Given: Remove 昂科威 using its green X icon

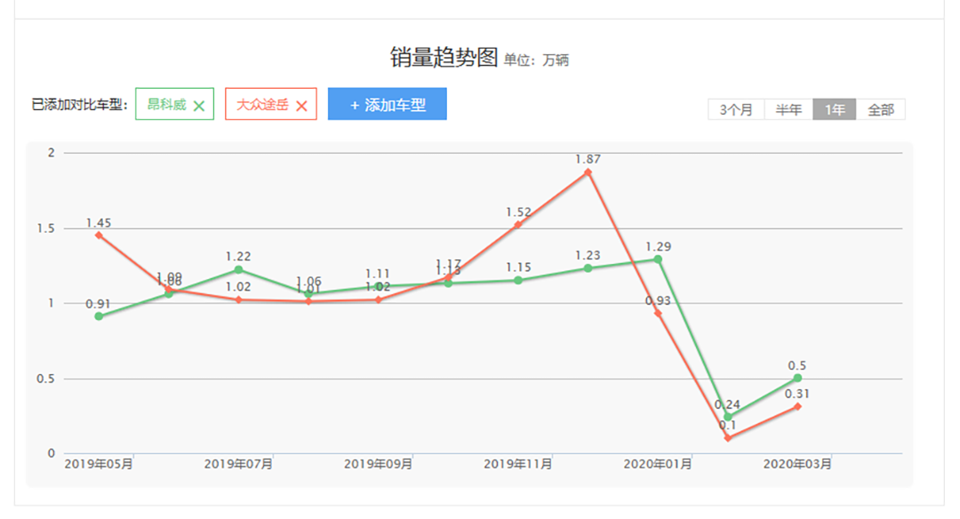Looking at the screenshot, I should point(199,106).
